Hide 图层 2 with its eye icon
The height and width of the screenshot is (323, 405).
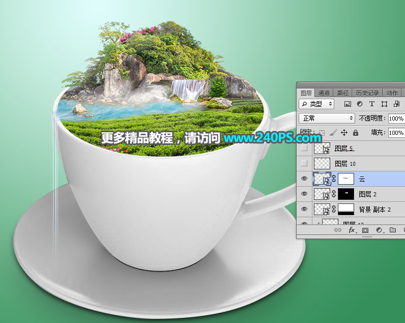coord(304,194)
